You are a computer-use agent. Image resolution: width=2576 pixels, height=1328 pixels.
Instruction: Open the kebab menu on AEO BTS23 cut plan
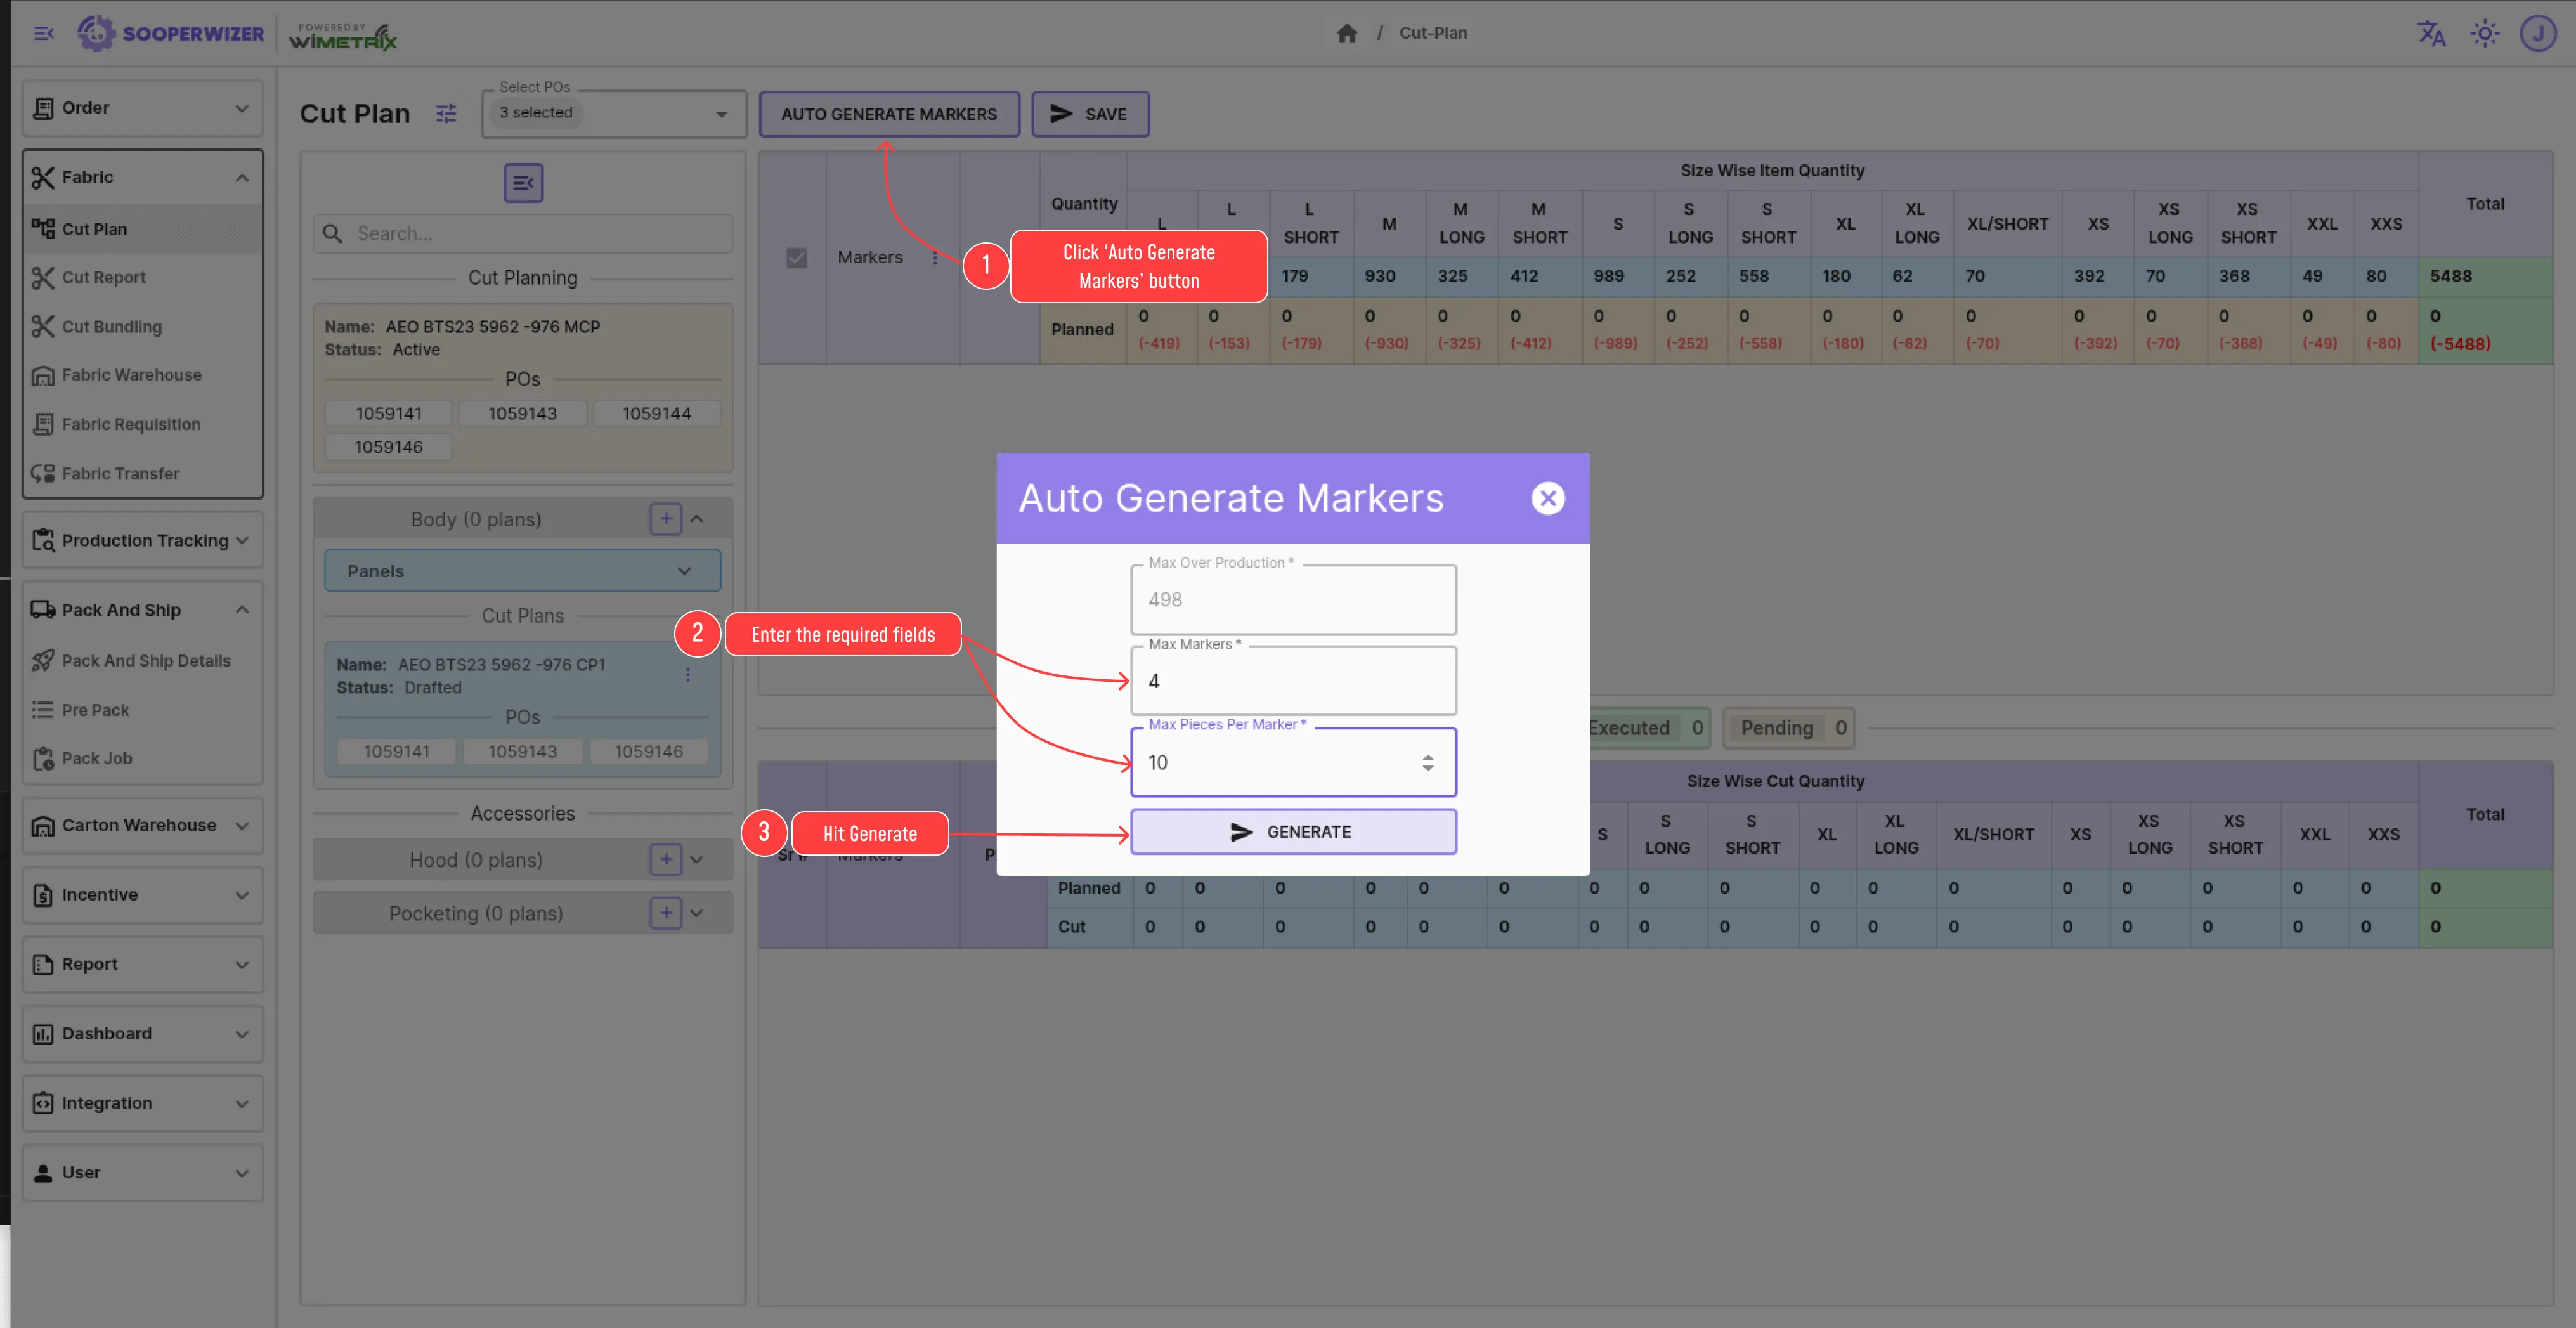[688, 675]
